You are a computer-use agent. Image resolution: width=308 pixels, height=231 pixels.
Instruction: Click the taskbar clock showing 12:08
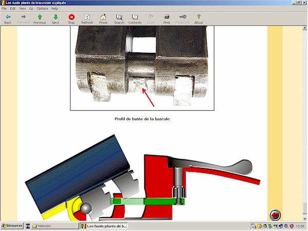pos(300,226)
